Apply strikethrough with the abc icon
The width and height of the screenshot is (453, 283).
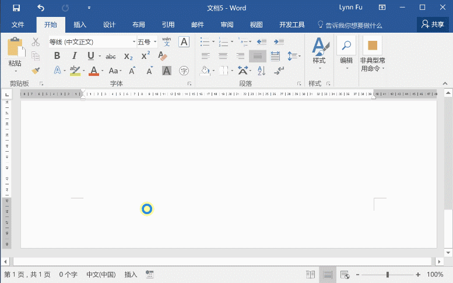coord(111,57)
